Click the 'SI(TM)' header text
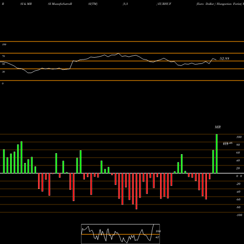244x244 pixels. pyautogui.click(x=93, y=4)
